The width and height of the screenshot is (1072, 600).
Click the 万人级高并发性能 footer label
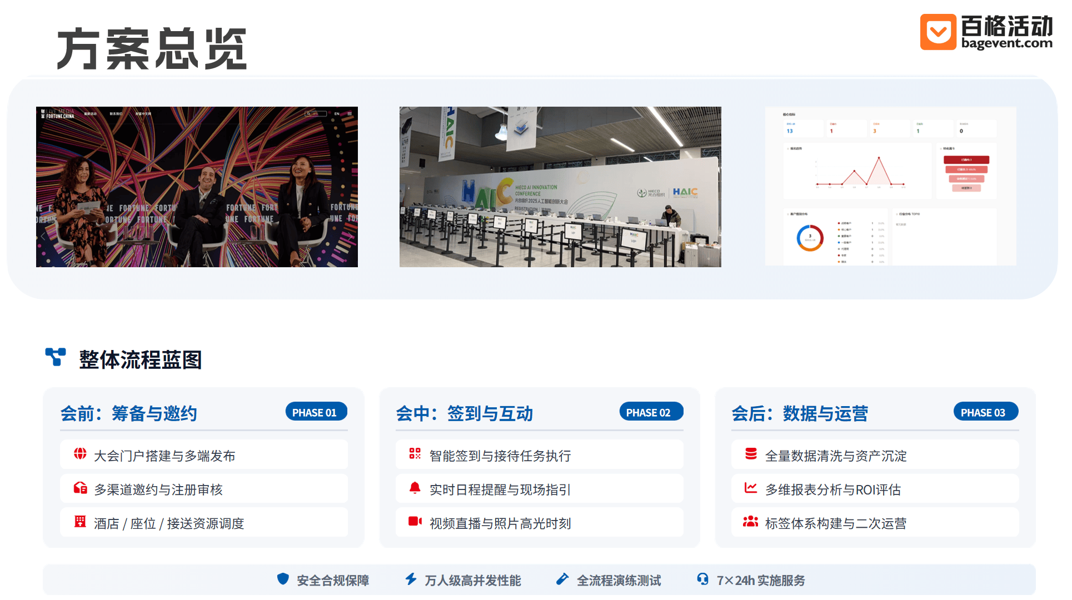pyautogui.click(x=473, y=581)
